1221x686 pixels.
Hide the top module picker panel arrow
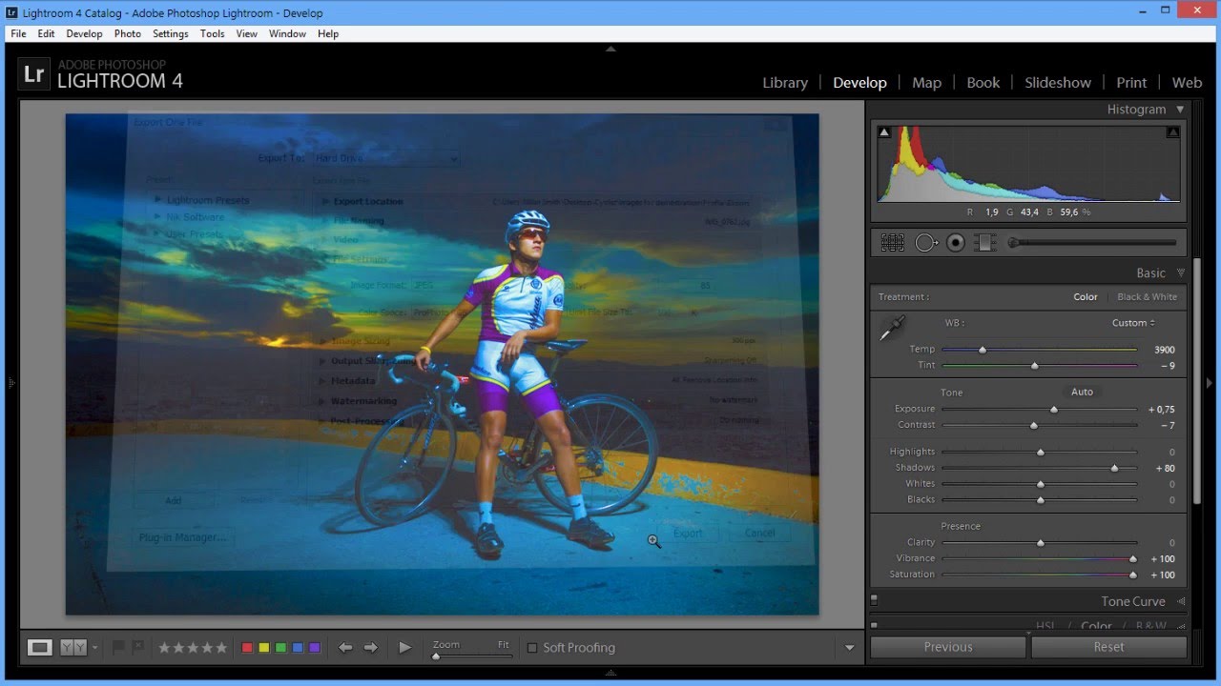click(x=610, y=49)
